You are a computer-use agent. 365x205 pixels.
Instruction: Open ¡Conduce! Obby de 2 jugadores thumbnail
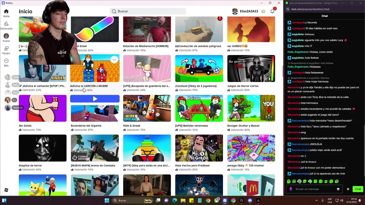click(199, 68)
